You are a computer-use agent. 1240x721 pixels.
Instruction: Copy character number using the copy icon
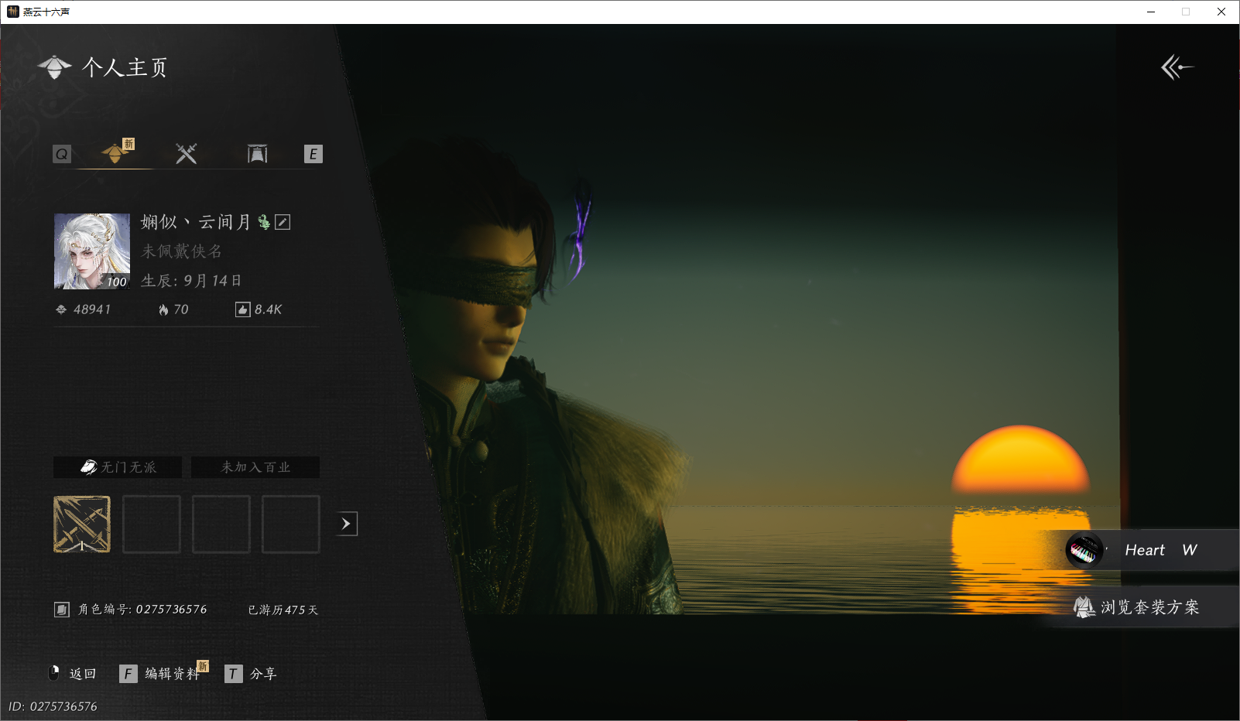pyautogui.click(x=62, y=610)
